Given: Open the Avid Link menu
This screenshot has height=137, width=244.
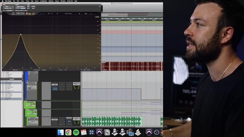Looking at the screenshot, I should [70, 1].
